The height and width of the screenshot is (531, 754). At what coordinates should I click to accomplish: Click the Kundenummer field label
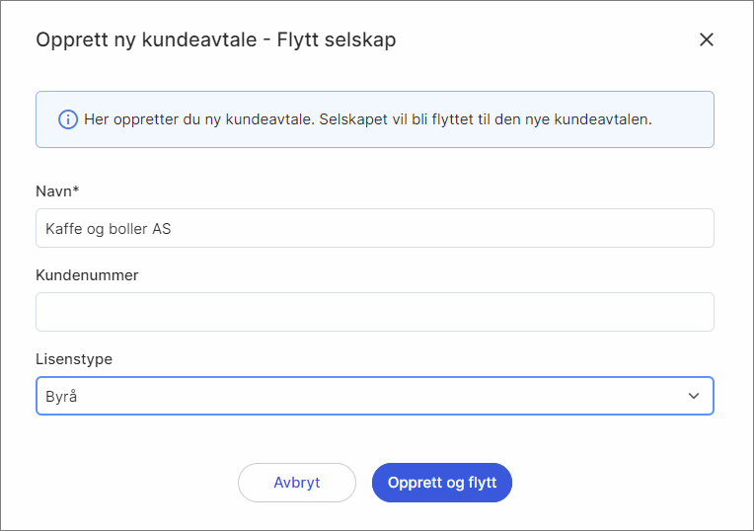tap(87, 275)
